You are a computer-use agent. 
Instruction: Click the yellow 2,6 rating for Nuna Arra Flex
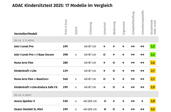click(x=153, y=63)
